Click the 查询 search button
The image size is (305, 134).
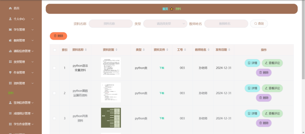point(259,24)
